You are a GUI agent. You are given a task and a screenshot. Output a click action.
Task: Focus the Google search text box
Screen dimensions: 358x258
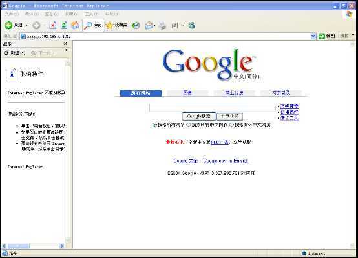point(213,108)
